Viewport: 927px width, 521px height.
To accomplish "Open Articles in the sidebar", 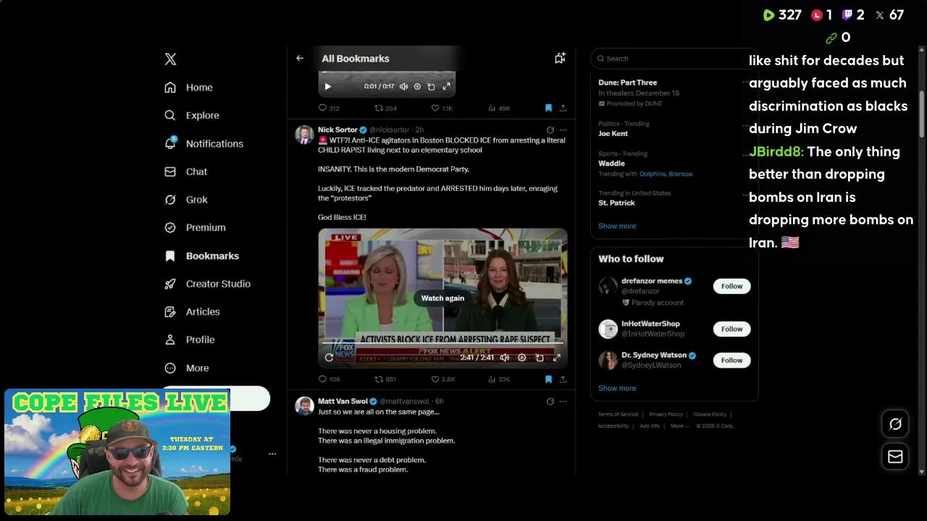I will click(191, 312).
